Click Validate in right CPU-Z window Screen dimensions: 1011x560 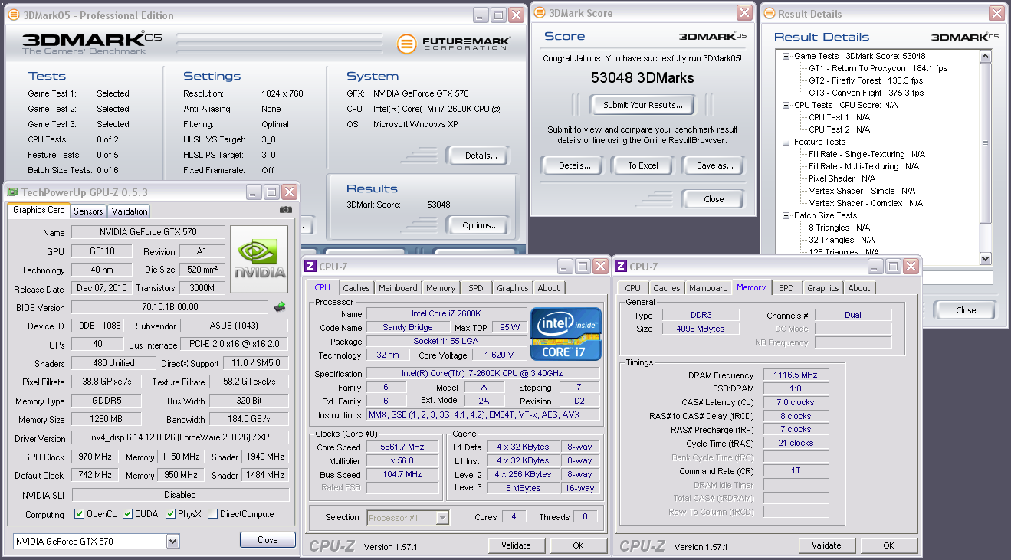[x=826, y=545]
